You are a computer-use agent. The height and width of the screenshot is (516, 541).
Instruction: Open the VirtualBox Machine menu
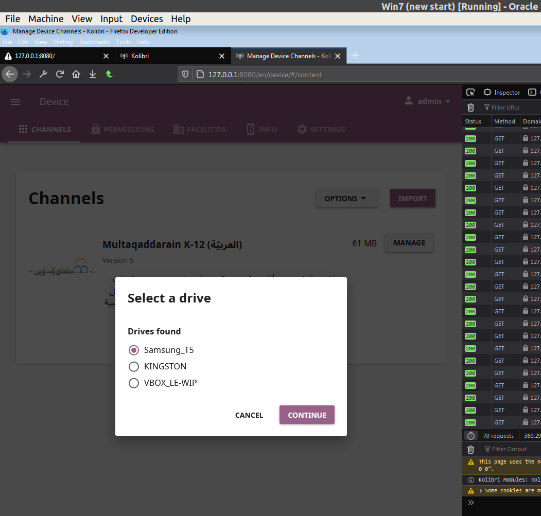pyautogui.click(x=46, y=19)
